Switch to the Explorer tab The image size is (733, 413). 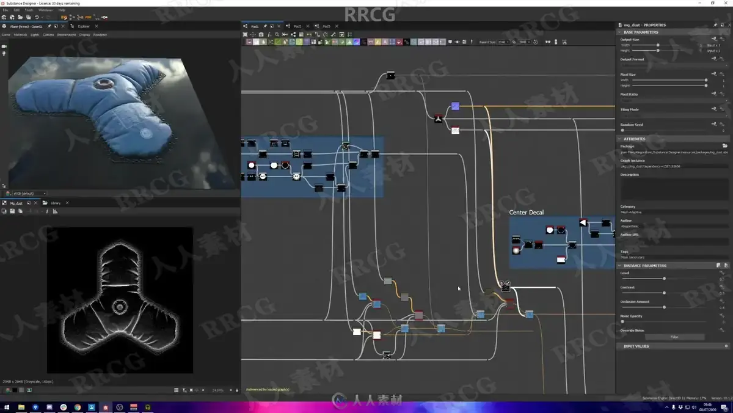84,26
